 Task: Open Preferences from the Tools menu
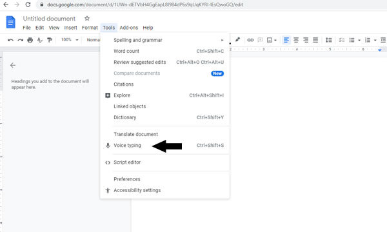click(x=165, y=179)
